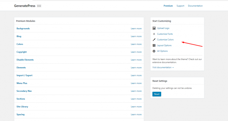The height and width of the screenshot is (121, 228).
Task: Click the Reset Settings heading
Action: [x=160, y=81]
